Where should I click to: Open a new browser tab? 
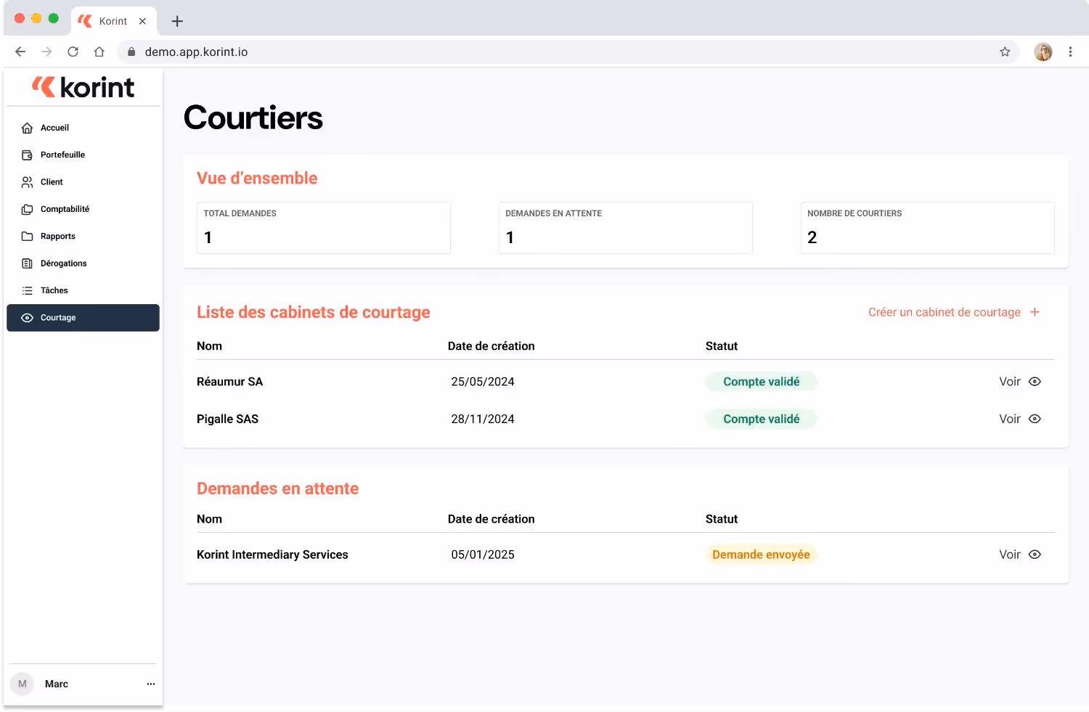pos(176,21)
